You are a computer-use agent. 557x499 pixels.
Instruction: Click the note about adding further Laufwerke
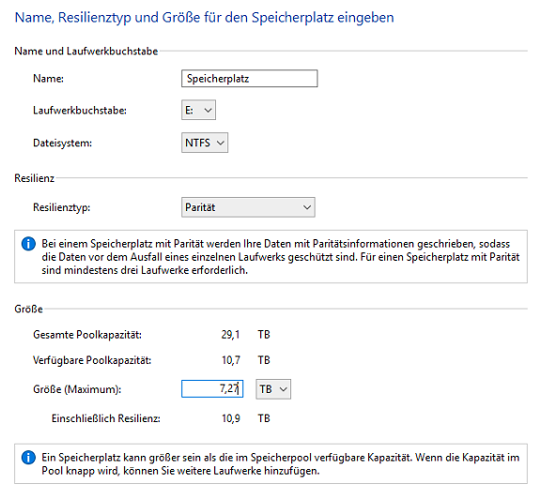(281, 464)
